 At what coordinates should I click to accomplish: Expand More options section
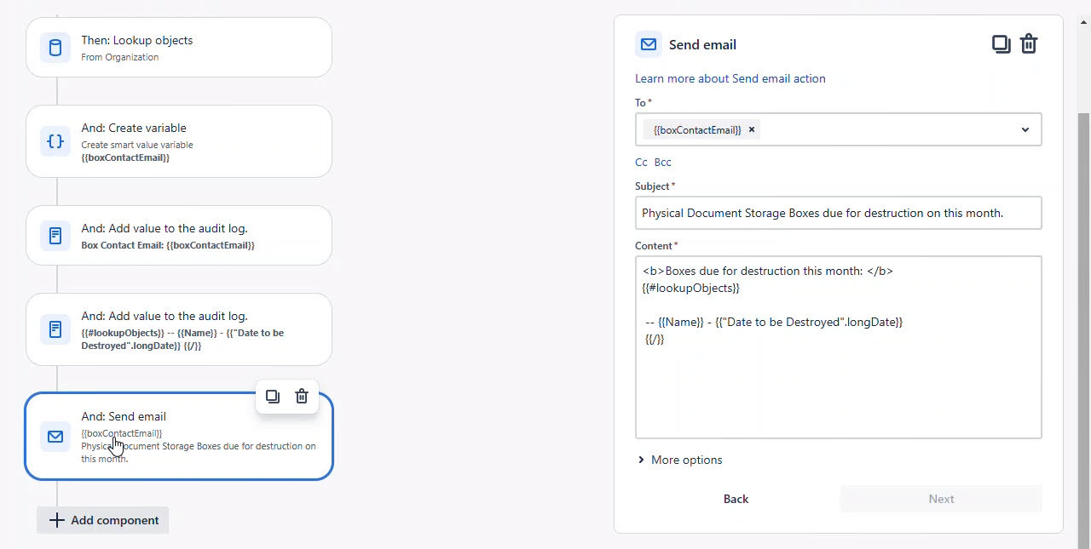[x=679, y=460]
